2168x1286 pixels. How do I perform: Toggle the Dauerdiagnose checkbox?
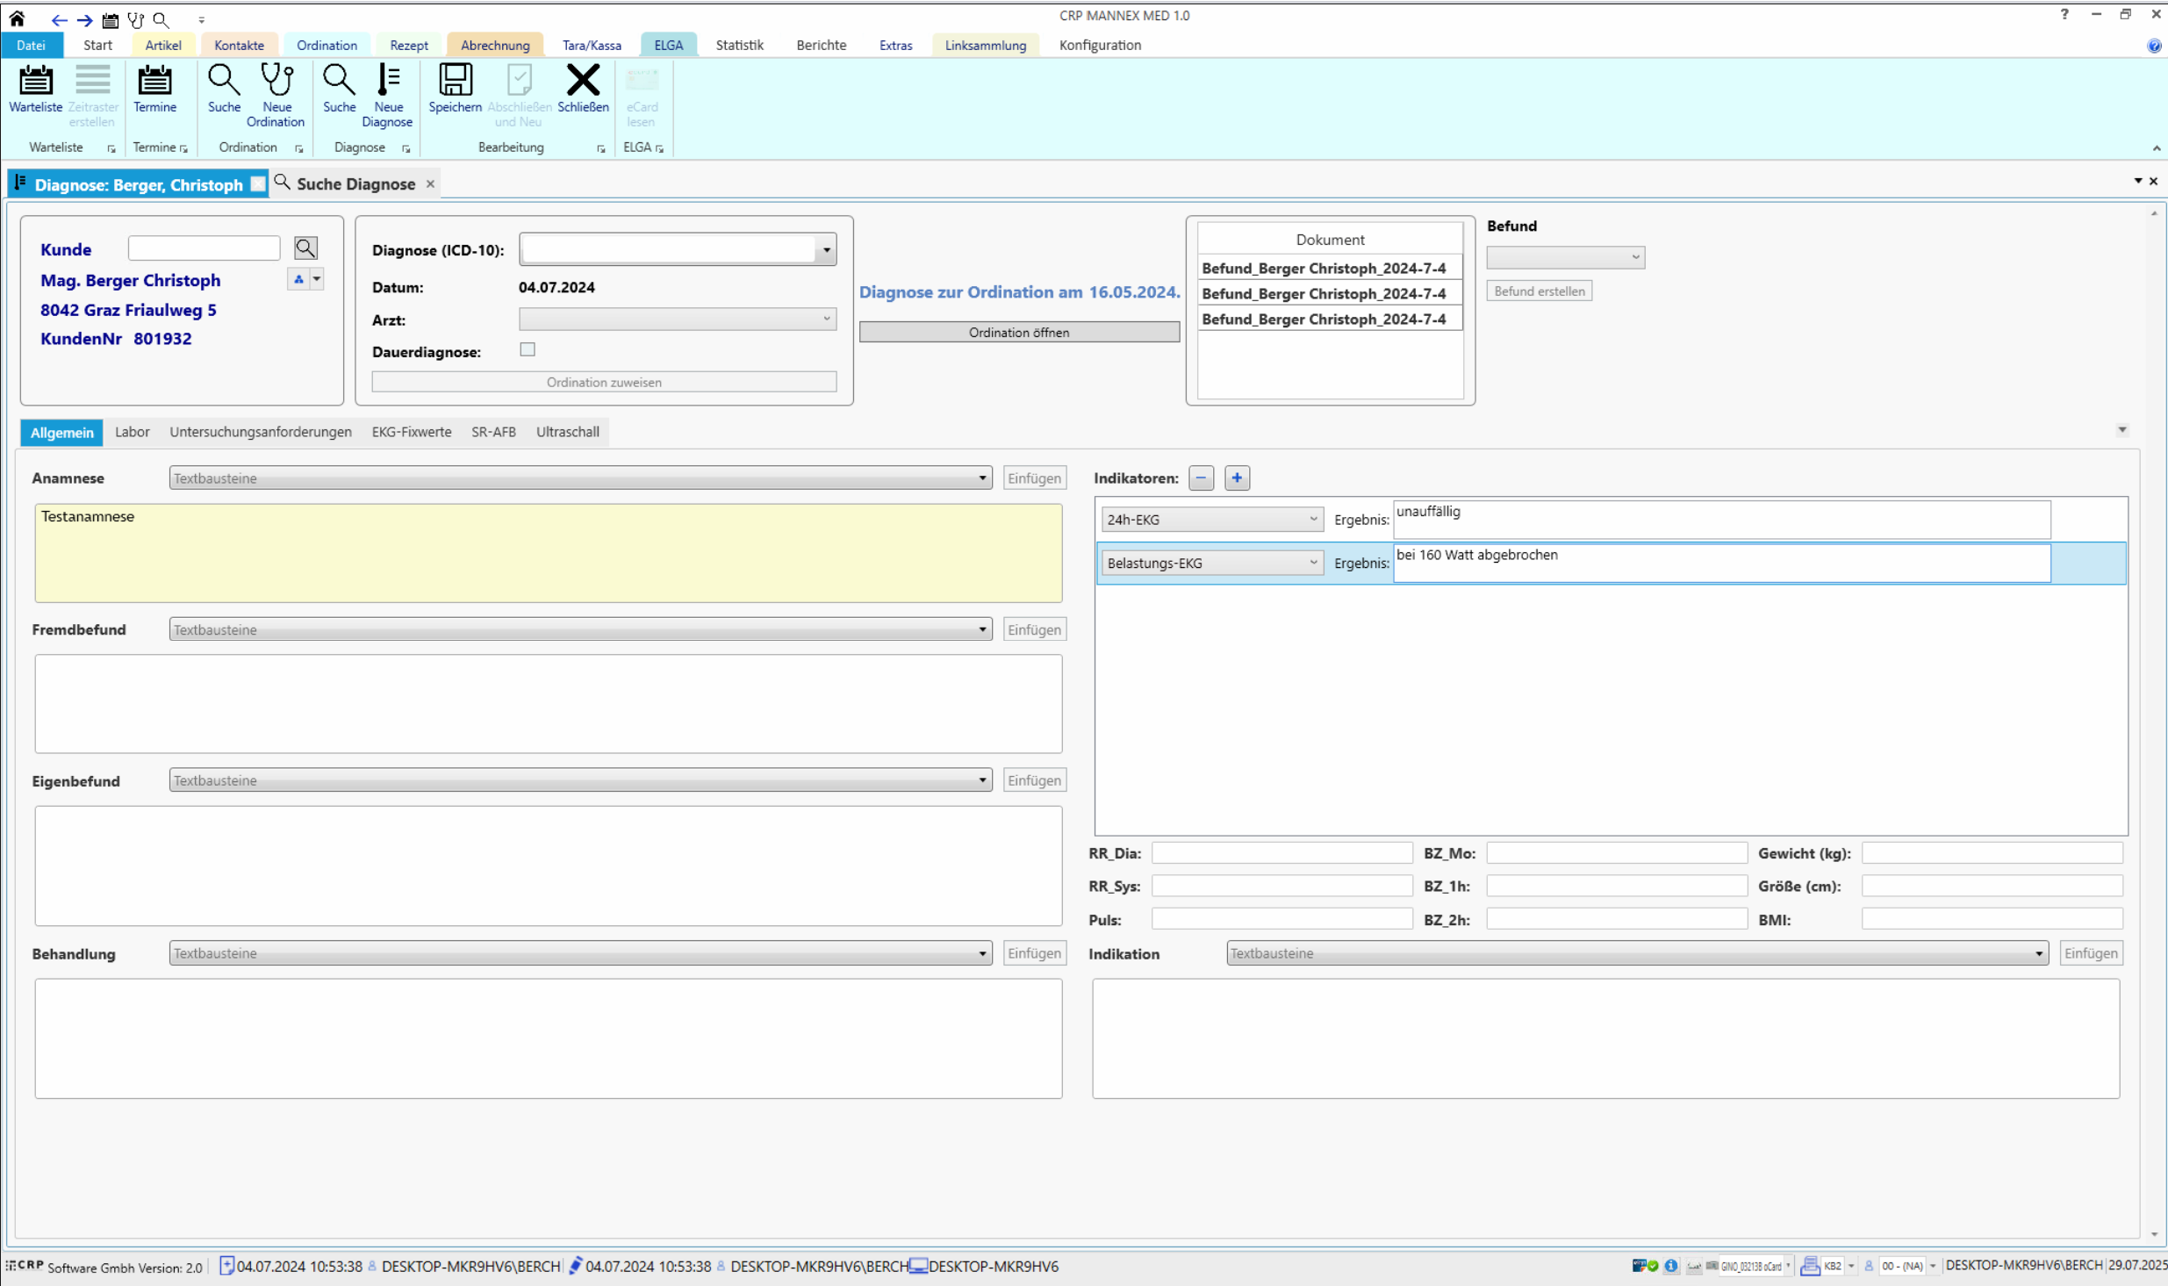528,349
